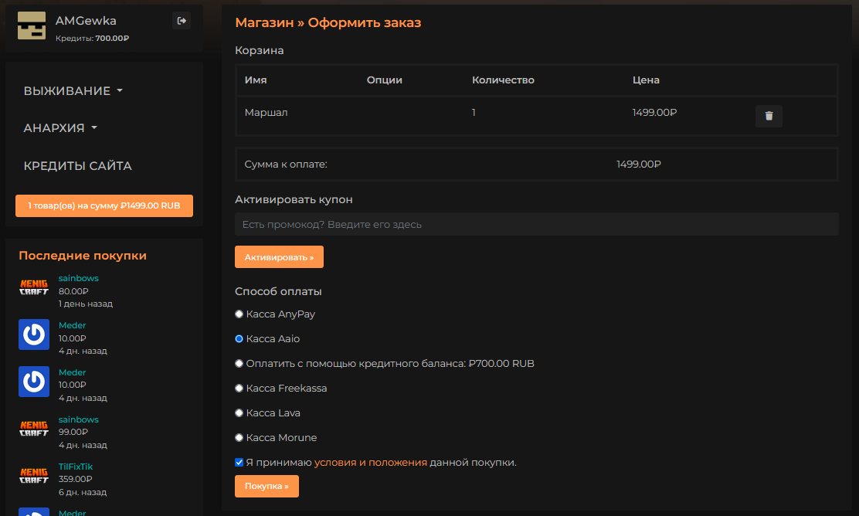Image resolution: width=859 pixels, height=516 pixels.
Task: Click the Кредиты: 700.00₽ balance text
Action: pos(92,39)
